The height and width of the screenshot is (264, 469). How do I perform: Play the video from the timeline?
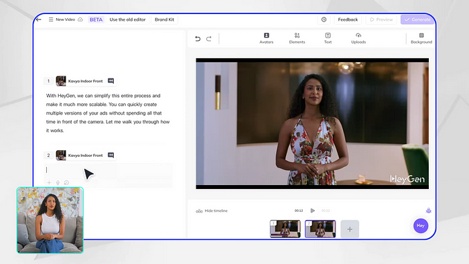[313, 210]
